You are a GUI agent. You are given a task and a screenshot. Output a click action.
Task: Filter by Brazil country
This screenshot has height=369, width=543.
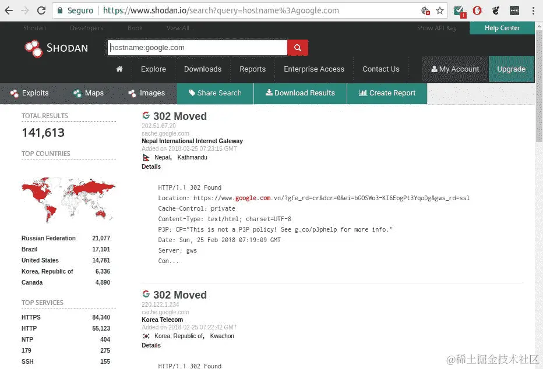[x=30, y=249]
